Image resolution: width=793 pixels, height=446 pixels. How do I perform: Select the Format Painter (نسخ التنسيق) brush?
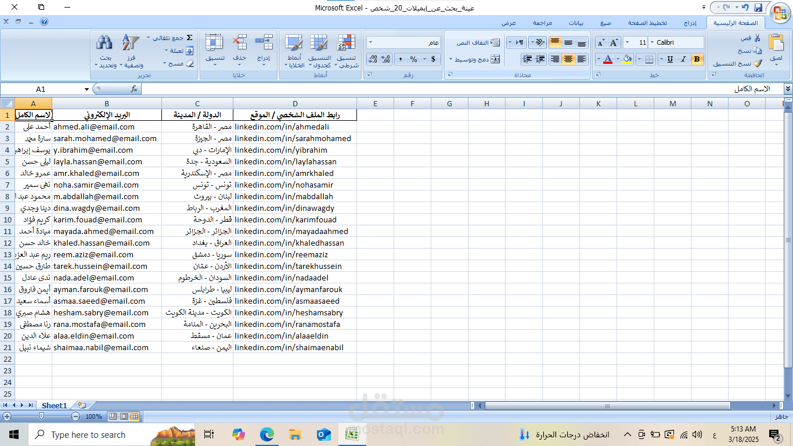[x=757, y=63]
